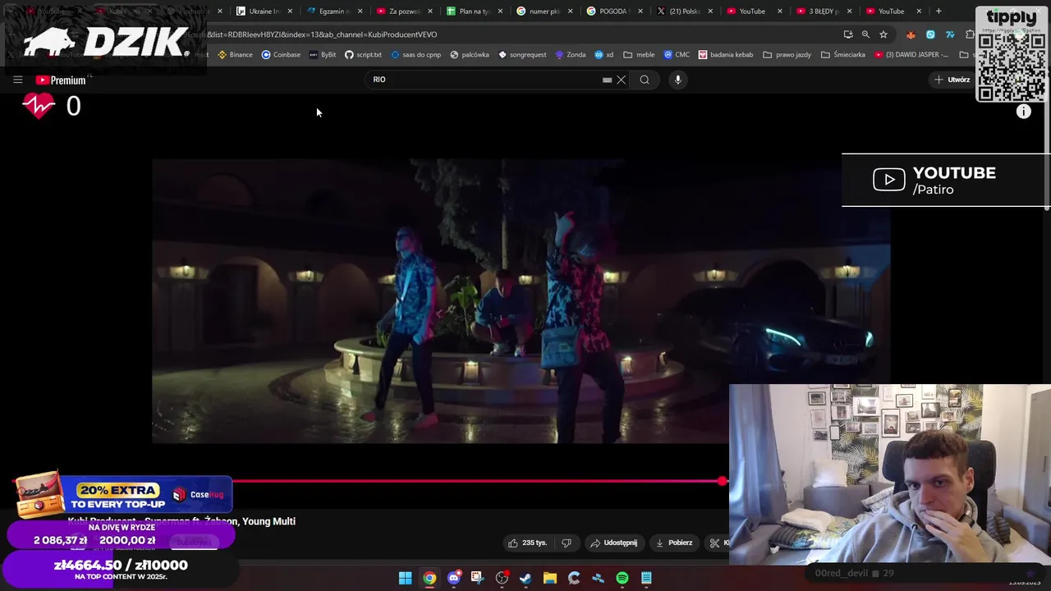Click the scissors clip button
The image size is (1051, 591).
[x=716, y=543]
